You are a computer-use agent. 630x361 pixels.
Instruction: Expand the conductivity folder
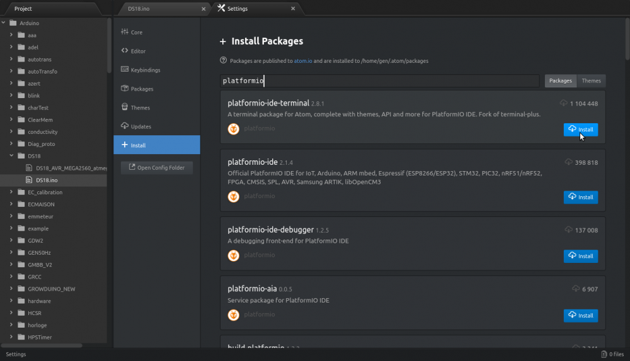[x=11, y=131]
